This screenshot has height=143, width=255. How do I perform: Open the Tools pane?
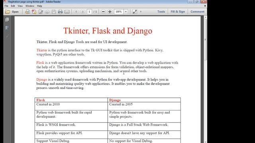click(x=161, y=12)
